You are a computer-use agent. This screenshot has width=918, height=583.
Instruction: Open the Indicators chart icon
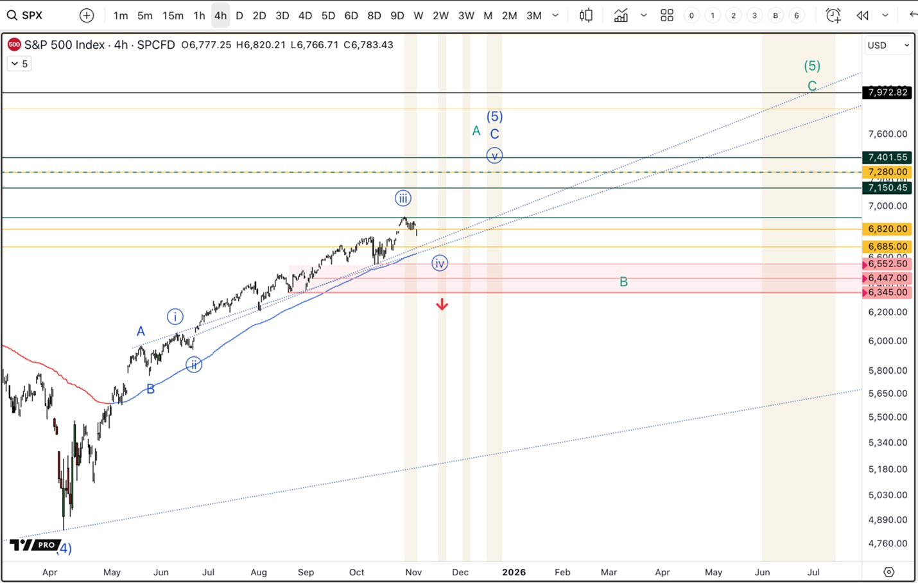pos(621,15)
